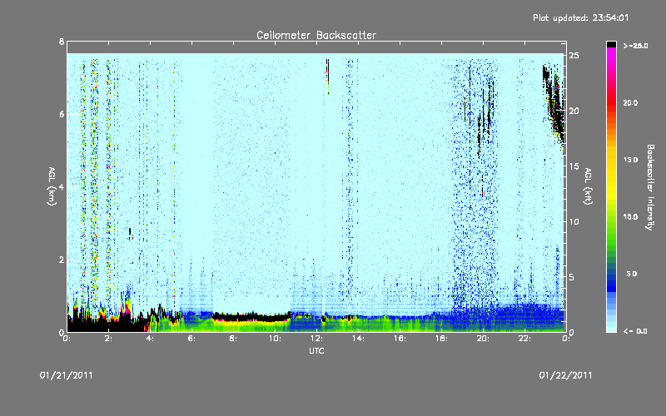
Task: Click the colorbar label "15.0"
Action: (x=630, y=160)
